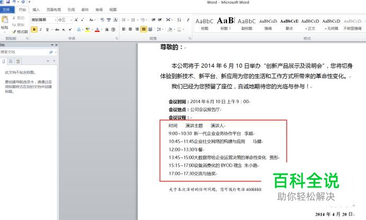Pick the text effects (glowing A) button
This screenshot has height=220, width=366.
[79, 30]
